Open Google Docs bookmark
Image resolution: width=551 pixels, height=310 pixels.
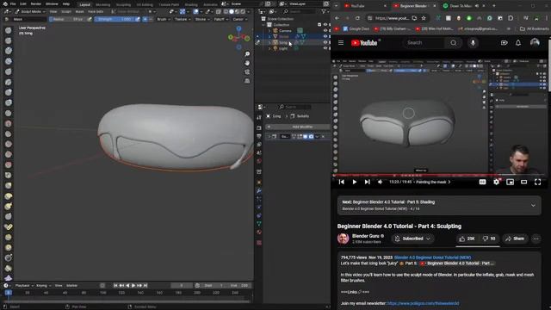[x=356, y=28]
